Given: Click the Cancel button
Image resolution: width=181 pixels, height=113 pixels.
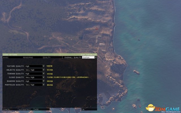Looking at the screenshot, I should click(x=10, y=109).
